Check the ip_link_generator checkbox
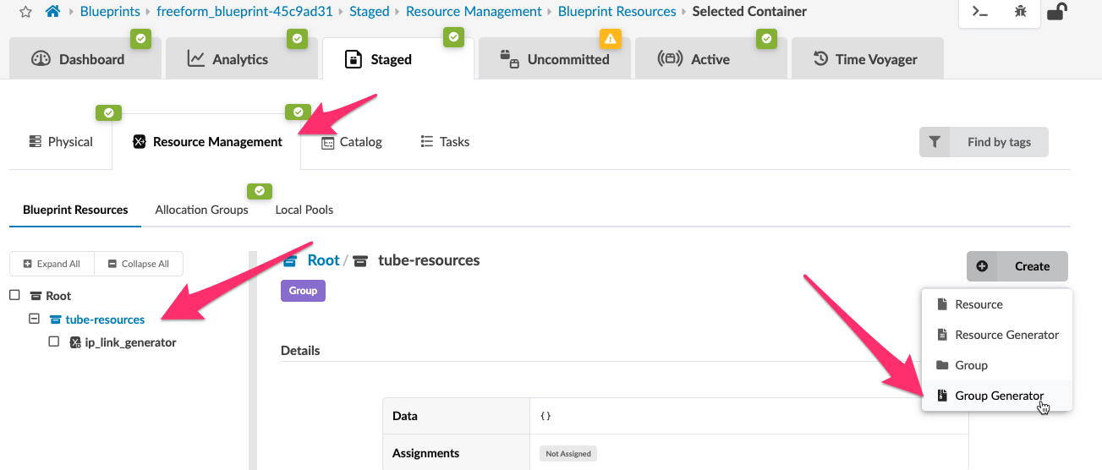This screenshot has width=1102, height=470. [x=54, y=342]
